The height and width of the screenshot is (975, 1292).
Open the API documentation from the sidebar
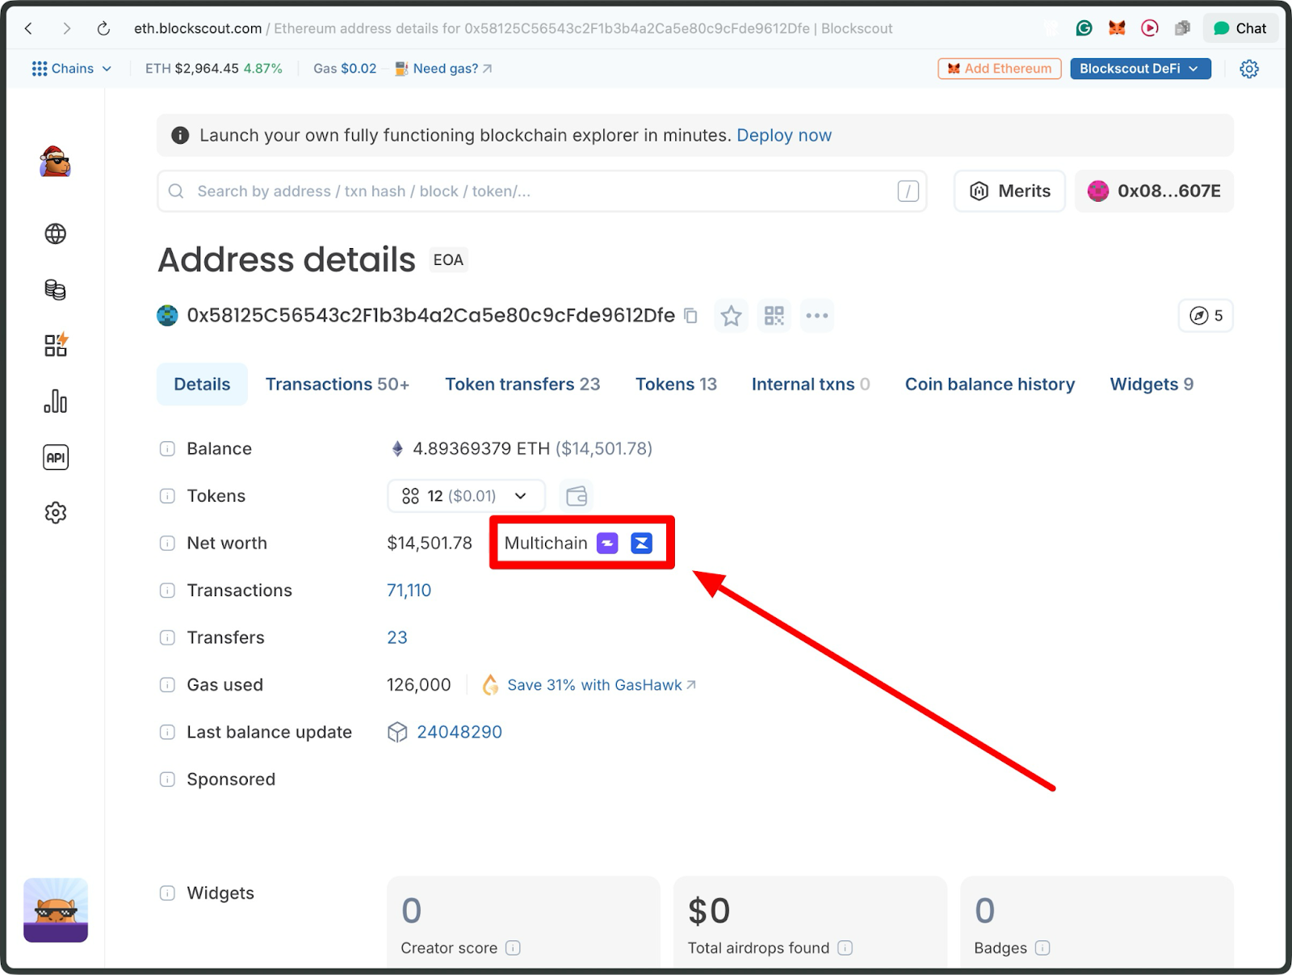(x=55, y=456)
